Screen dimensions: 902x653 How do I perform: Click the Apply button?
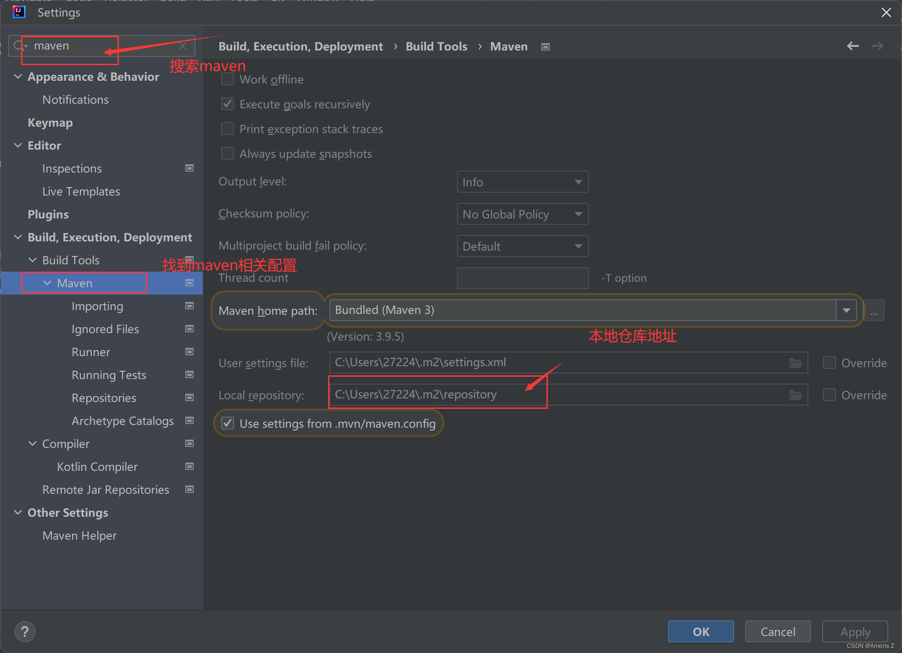855,631
